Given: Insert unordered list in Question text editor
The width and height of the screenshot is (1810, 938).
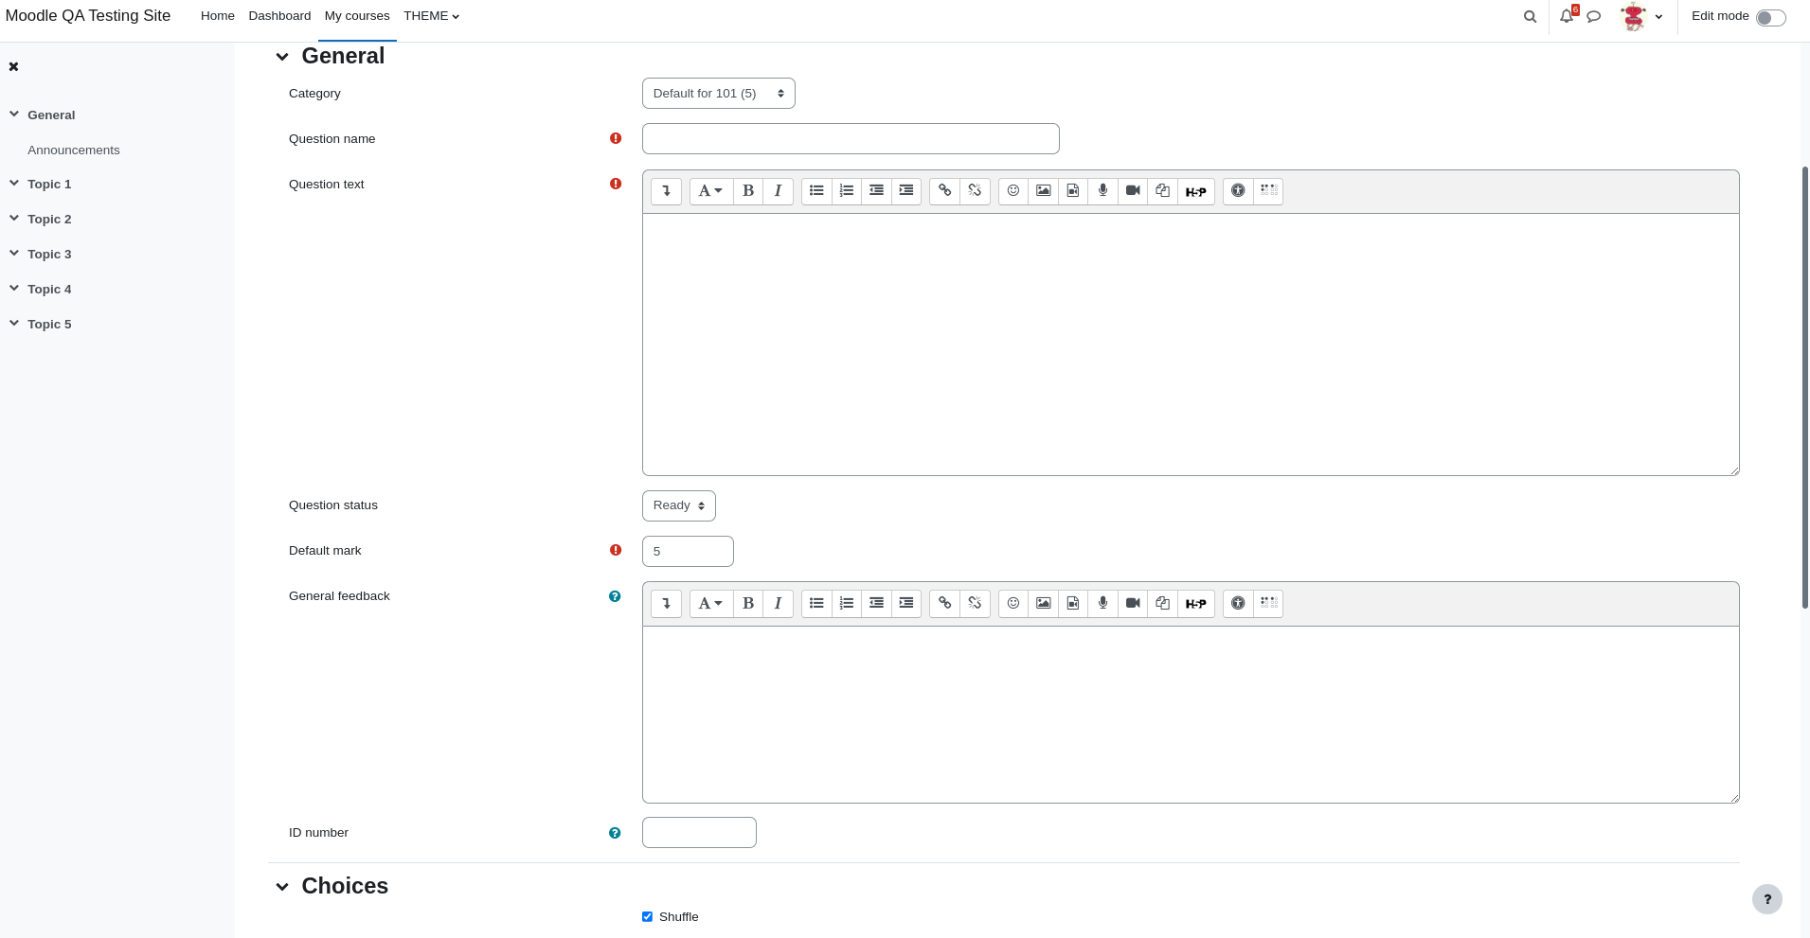Looking at the screenshot, I should [x=816, y=191].
